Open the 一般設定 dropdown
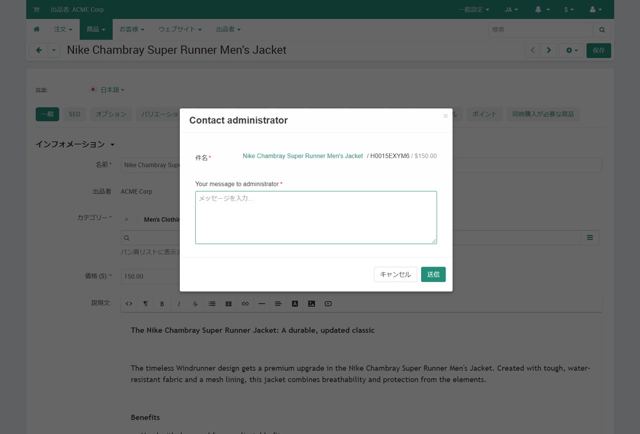This screenshot has width=640, height=434. click(x=474, y=10)
